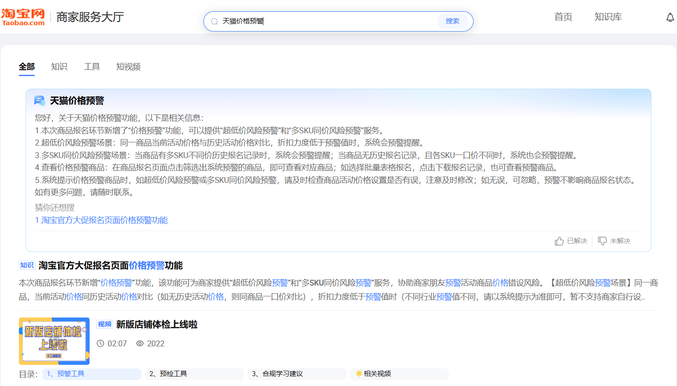Mark answer as 未解决
This screenshot has width=677, height=386.
pos(614,241)
